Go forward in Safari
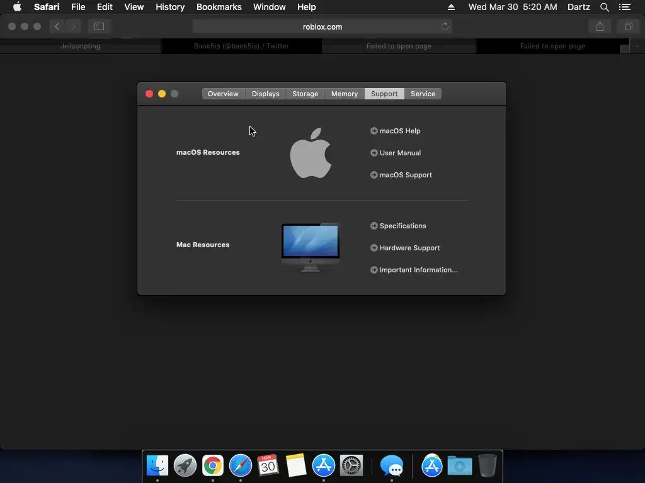 (73, 26)
